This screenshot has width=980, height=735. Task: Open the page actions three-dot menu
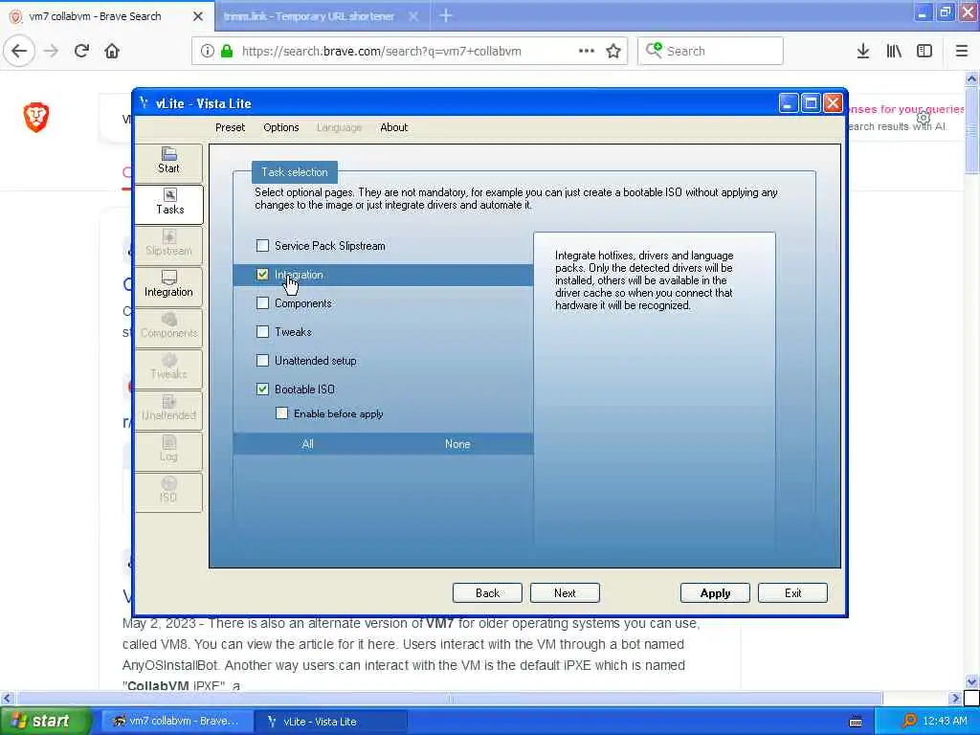[587, 51]
